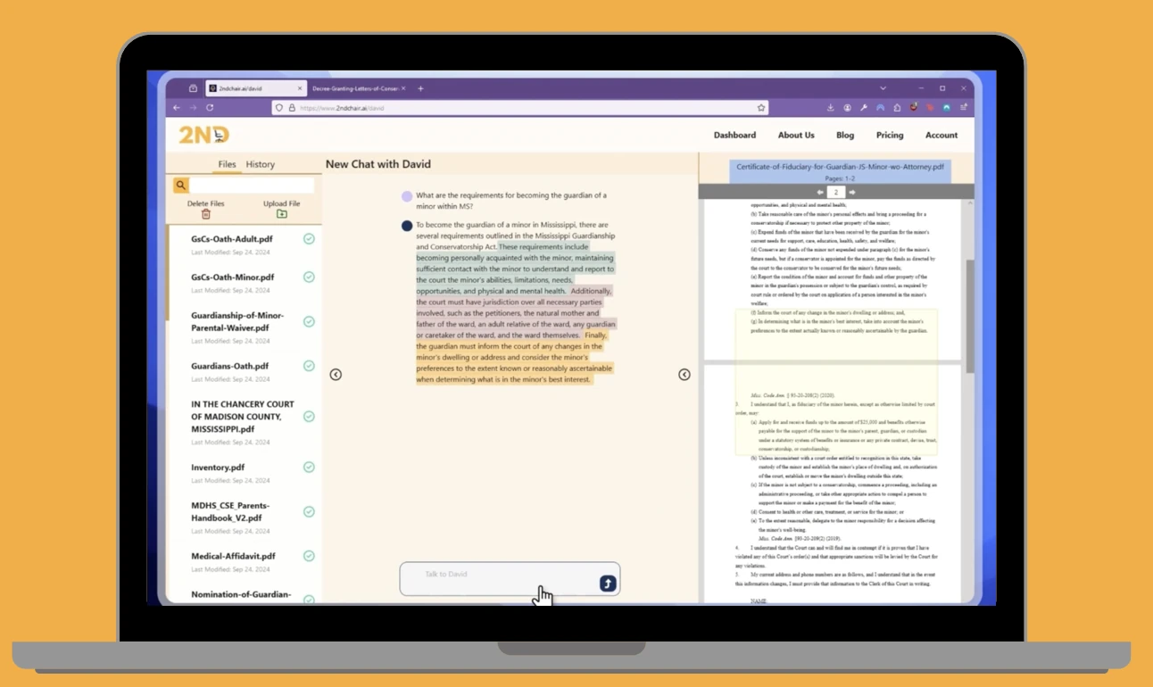The height and width of the screenshot is (687, 1153).
Task: Click the padlock site security icon
Action: (292, 107)
